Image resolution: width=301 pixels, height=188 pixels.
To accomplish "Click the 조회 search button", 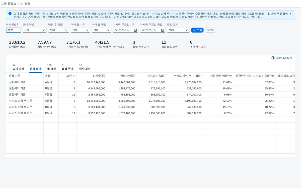I will [x=197, y=30].
